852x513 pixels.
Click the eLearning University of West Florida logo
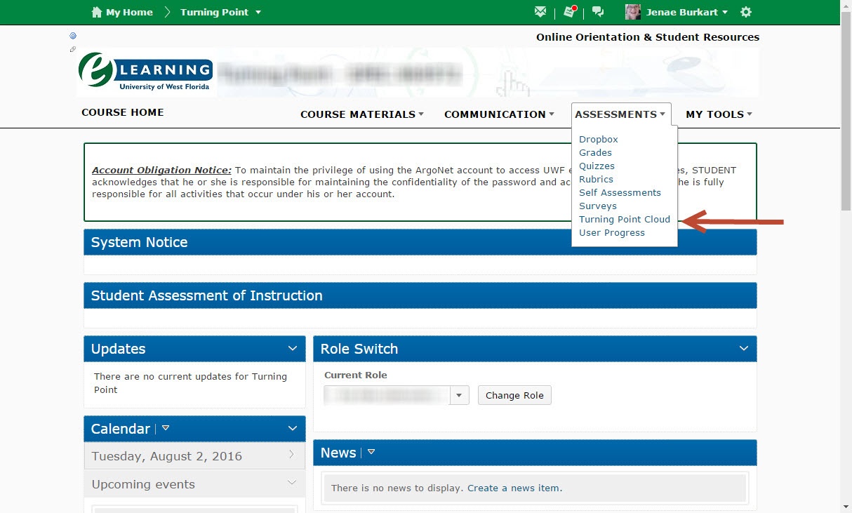pyautogui.click(x=145, y=72)
